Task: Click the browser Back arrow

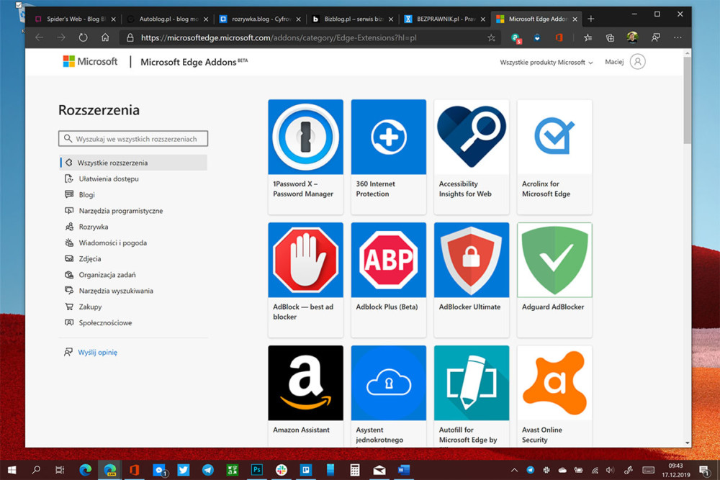Action: [x=40, y=37]
